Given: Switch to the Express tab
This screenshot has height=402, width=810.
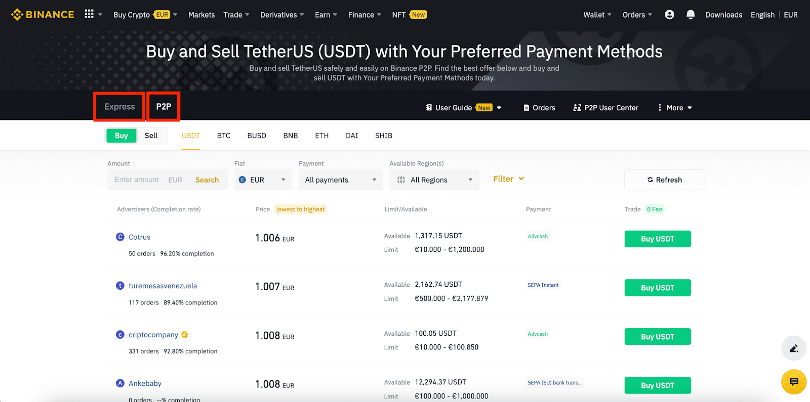Looking at the screenshot, I should (119, 107).
